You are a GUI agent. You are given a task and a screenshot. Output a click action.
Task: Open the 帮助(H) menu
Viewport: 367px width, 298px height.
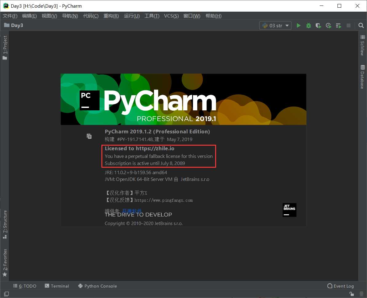pos(213,16)
